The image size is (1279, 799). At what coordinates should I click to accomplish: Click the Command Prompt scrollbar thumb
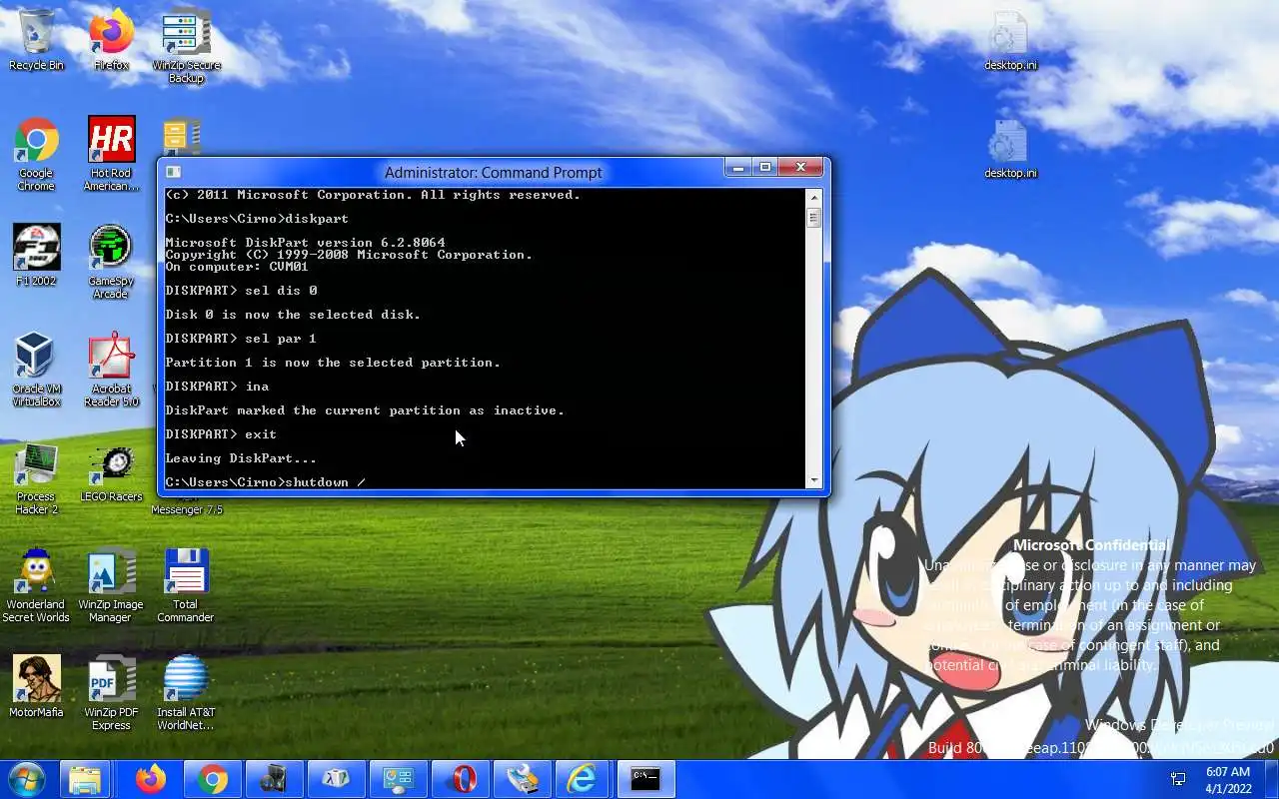click(x=814, y=217)
